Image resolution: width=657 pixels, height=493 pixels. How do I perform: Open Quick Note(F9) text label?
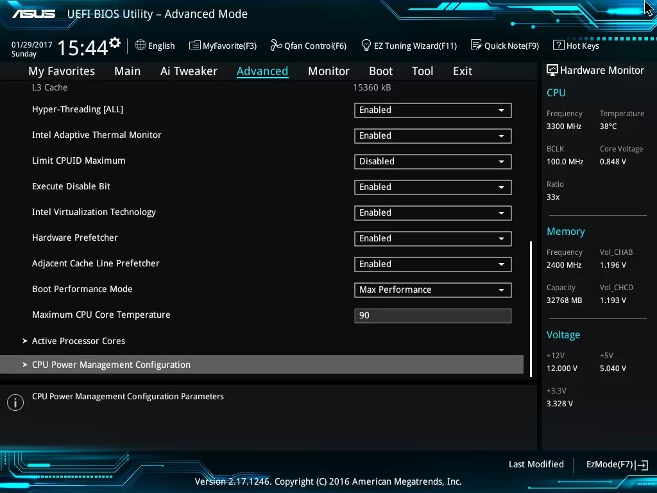pyautogui.click(x=511, y=46)
